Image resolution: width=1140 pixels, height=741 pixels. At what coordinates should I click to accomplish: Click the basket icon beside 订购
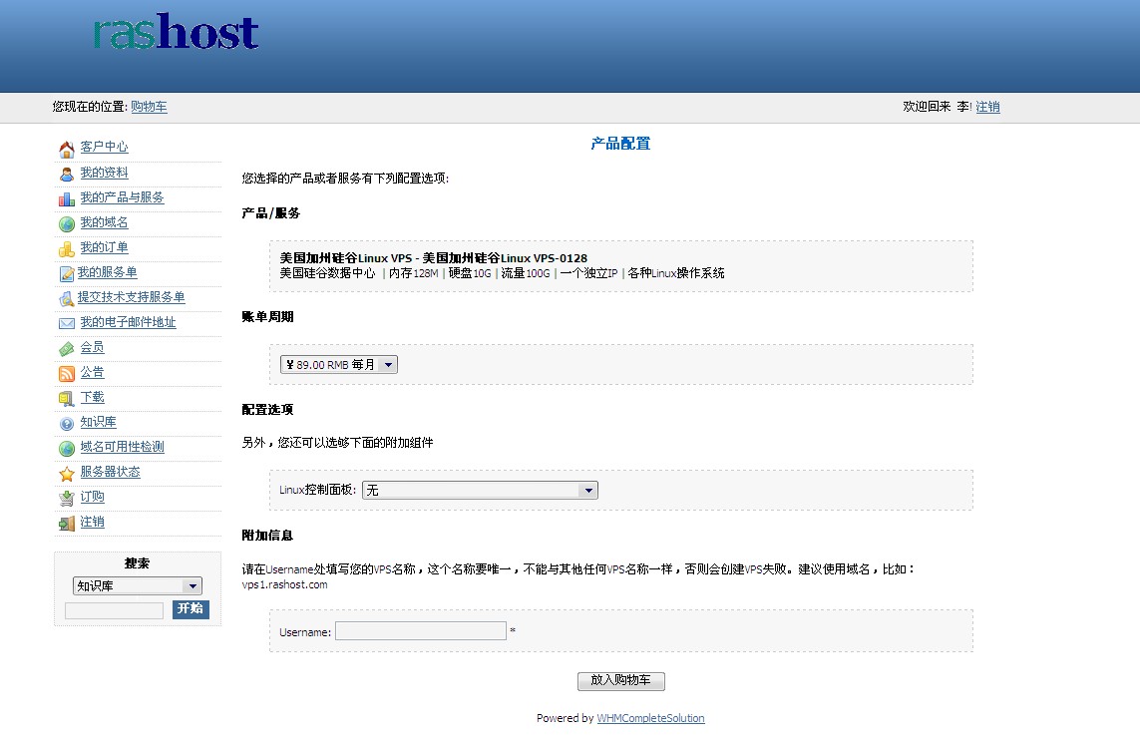66,498
